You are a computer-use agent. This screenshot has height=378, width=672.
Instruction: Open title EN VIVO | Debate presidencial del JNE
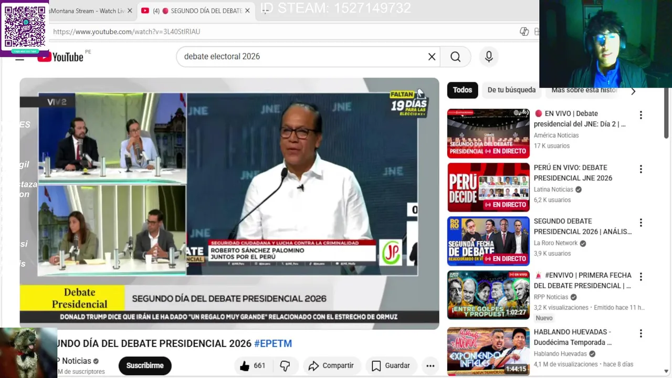pyautogui.click(x=580, y=119)
